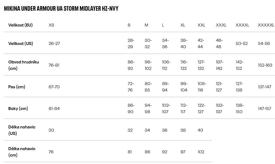275x164 pixels.
Task: Click the Pas (cm) row header
Action: 17,87
